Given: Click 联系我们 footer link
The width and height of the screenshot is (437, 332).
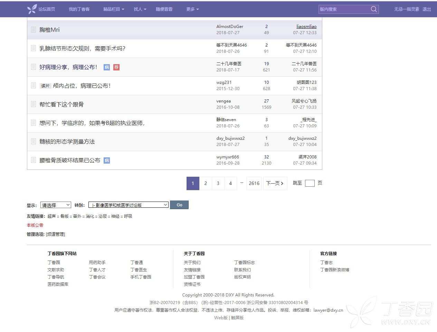Looking at the screenshot, I should pos(243,270).
